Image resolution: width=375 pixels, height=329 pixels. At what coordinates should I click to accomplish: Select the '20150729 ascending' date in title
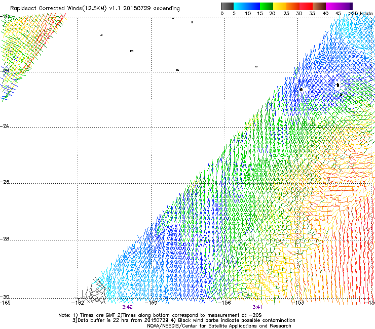tap(152, 8)
